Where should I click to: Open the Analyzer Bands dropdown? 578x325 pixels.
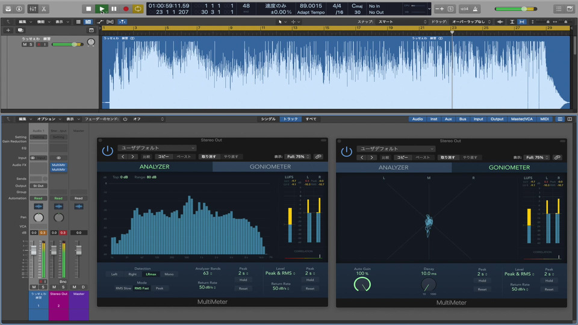[208, 273]
